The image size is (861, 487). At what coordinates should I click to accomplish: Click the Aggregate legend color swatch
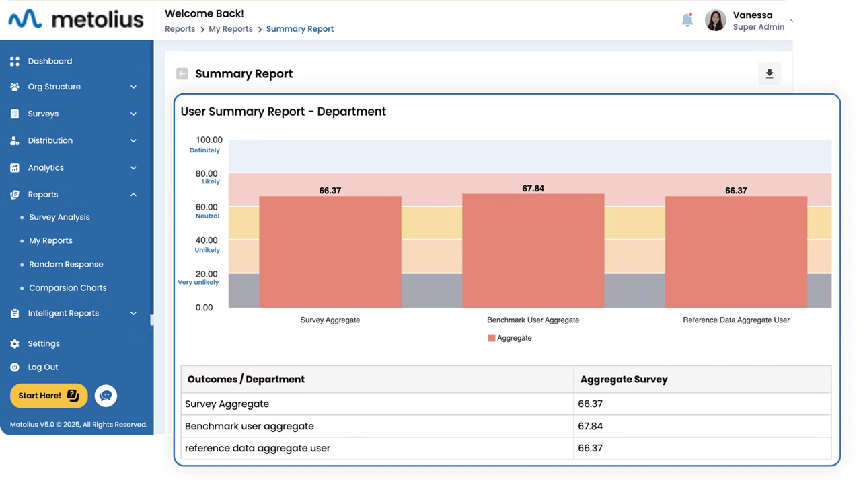492,338
